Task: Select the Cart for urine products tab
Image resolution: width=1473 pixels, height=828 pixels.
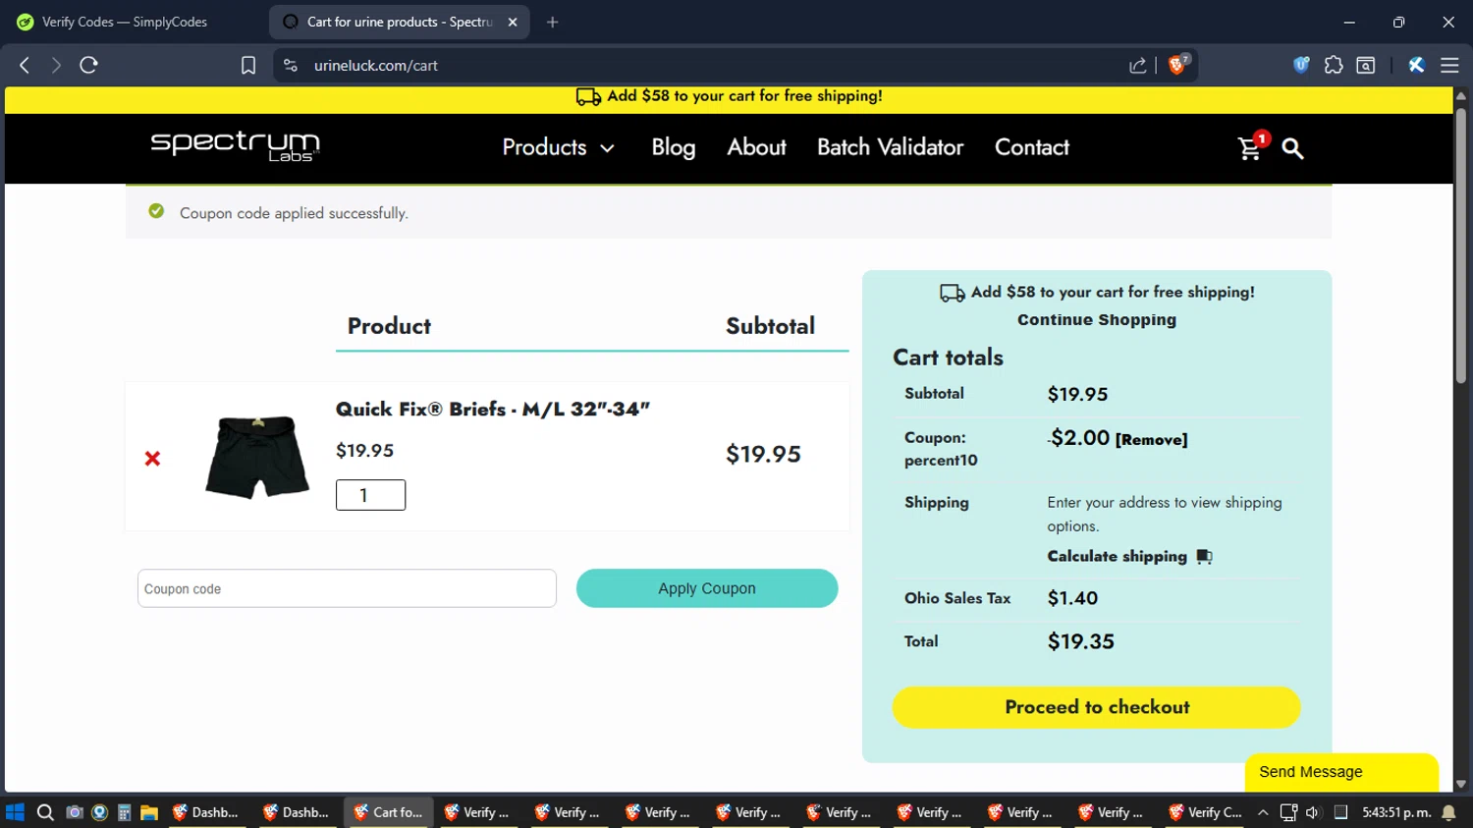Action: pyautogui.click(x=398, y=22)
